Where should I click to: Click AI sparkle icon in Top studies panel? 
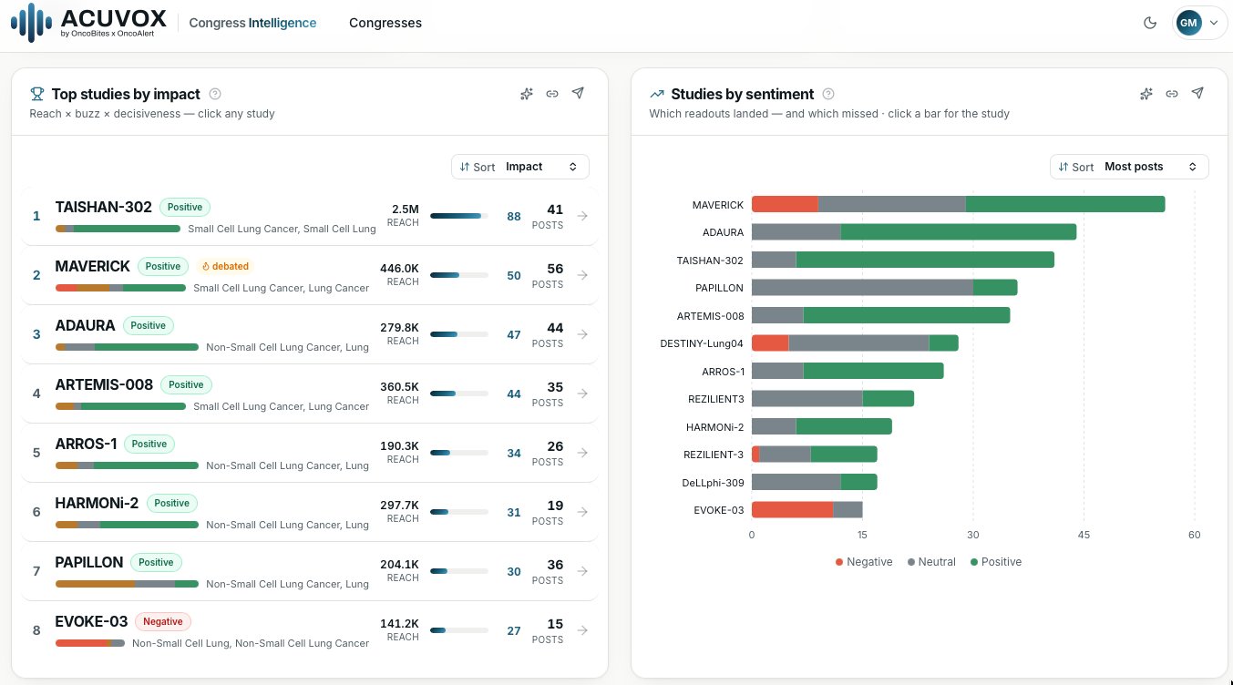[526, 93]
